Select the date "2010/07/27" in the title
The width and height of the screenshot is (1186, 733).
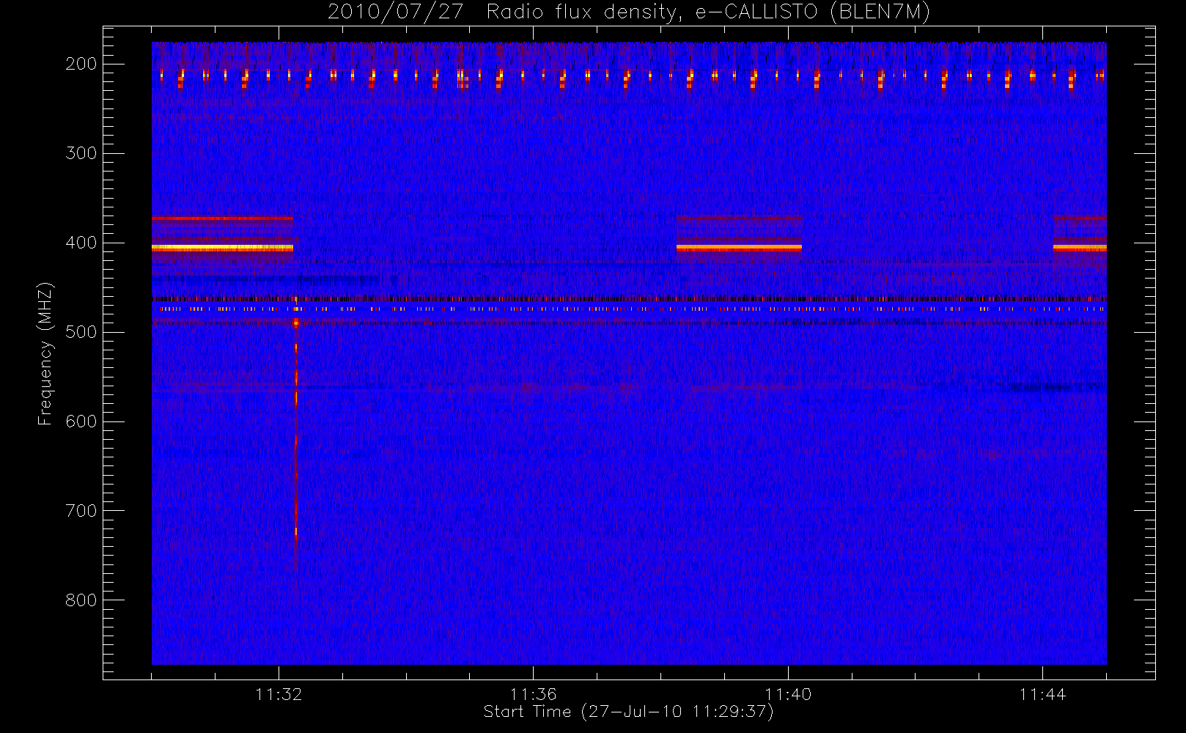click(395, 12)
